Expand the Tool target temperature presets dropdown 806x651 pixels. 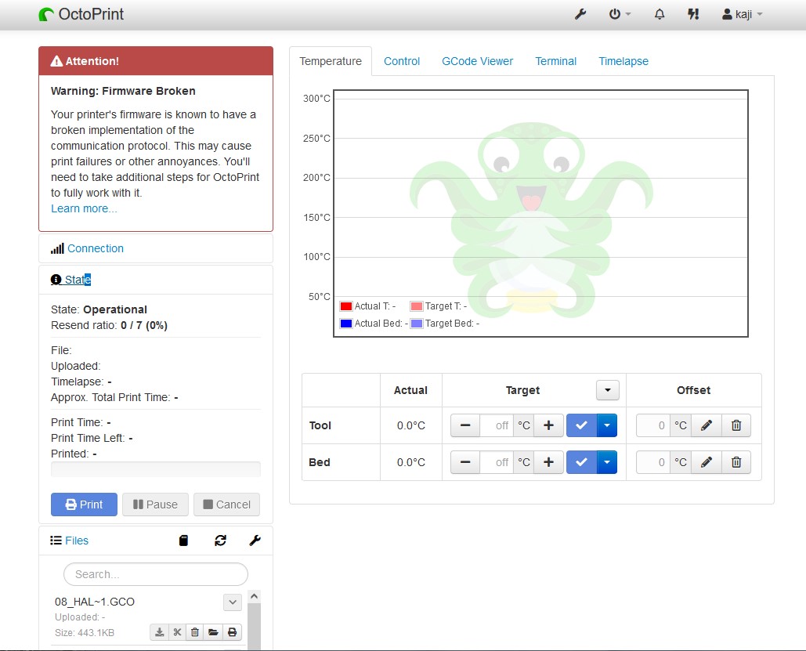tap(607, 425)
